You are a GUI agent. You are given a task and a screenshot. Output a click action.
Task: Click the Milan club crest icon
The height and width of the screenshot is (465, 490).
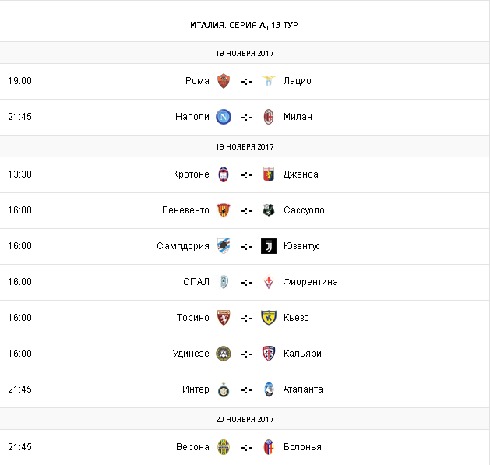[x=269, y=117]
